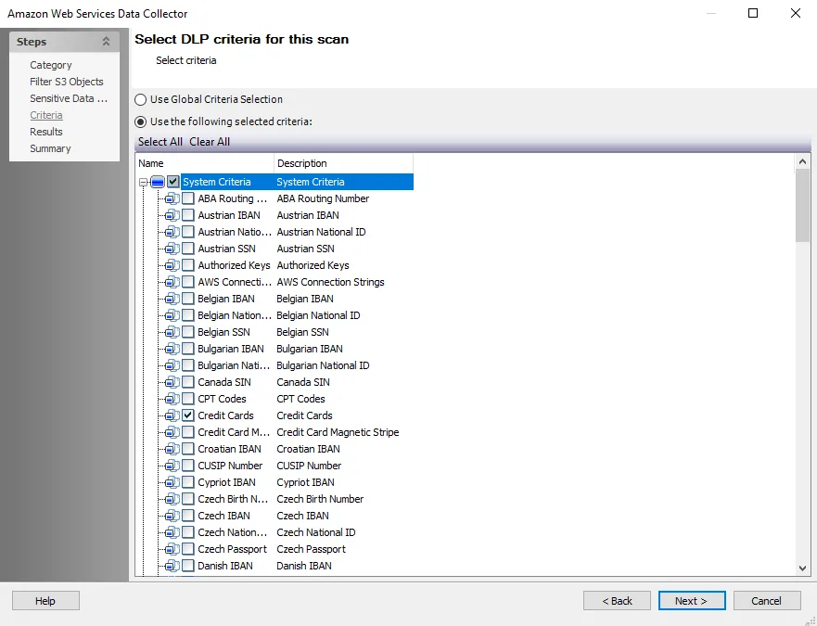Click the criteria icon beside Belgian SSN row

click(172, 332)
